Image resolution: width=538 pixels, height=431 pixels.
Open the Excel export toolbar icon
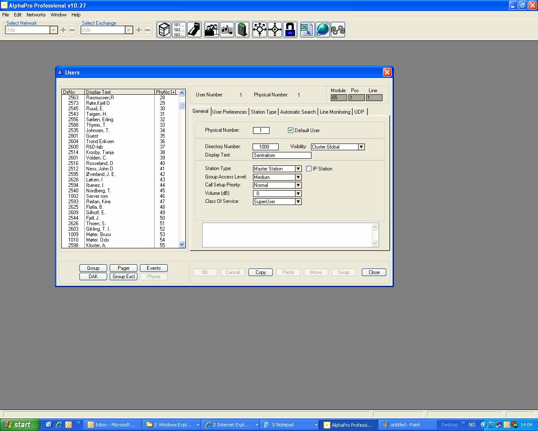307,30
